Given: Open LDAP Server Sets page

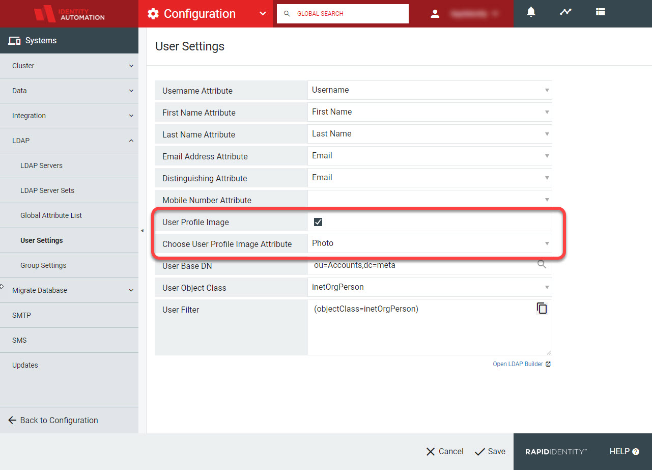Looking at the screenshot, I should tap(69, 190).
